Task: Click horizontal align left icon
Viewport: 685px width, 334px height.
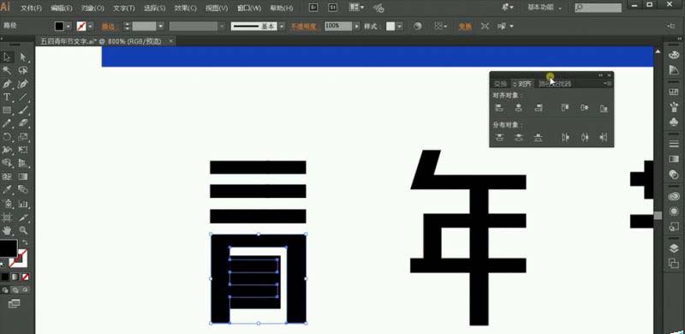Action: [x=499, y=108]
